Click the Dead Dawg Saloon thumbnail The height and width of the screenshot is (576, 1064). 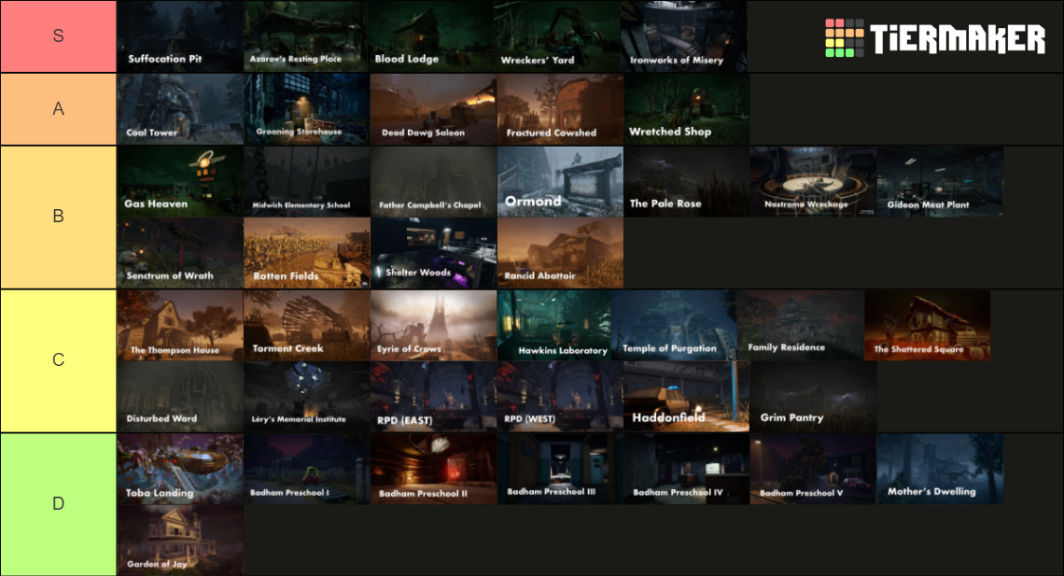coord(433,109)
